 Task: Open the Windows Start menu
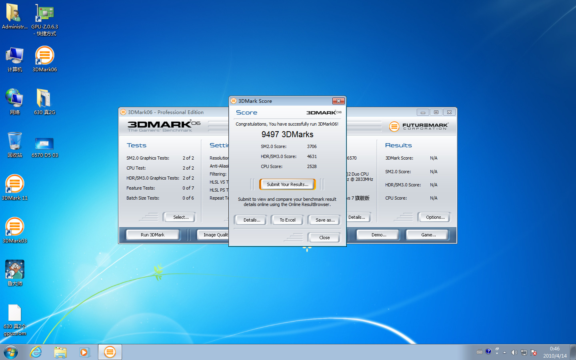coord(11,352)
